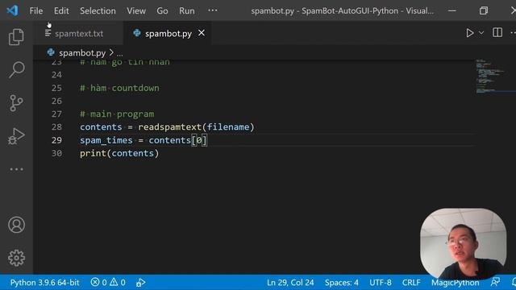The height and width of the screenshot is (290, 516).
Task: Open the Edit menu
Action: pos(61,10)
